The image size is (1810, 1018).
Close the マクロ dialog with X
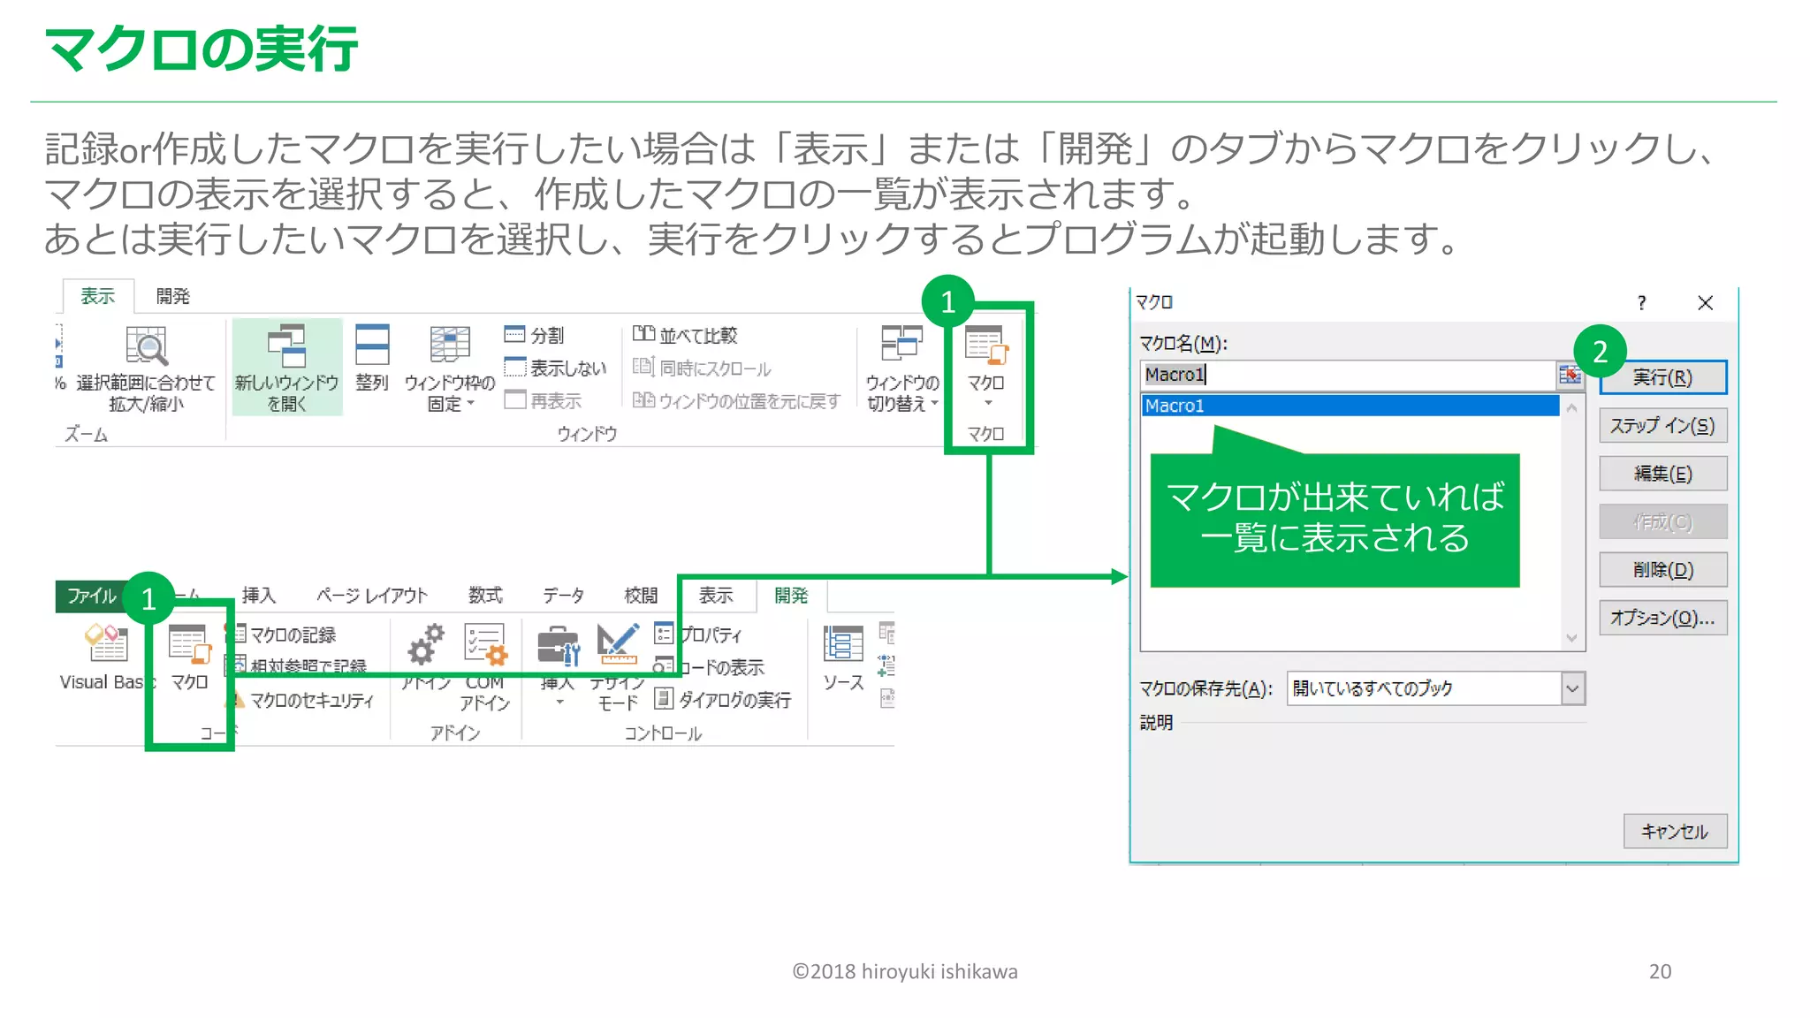pos(1706,303)
